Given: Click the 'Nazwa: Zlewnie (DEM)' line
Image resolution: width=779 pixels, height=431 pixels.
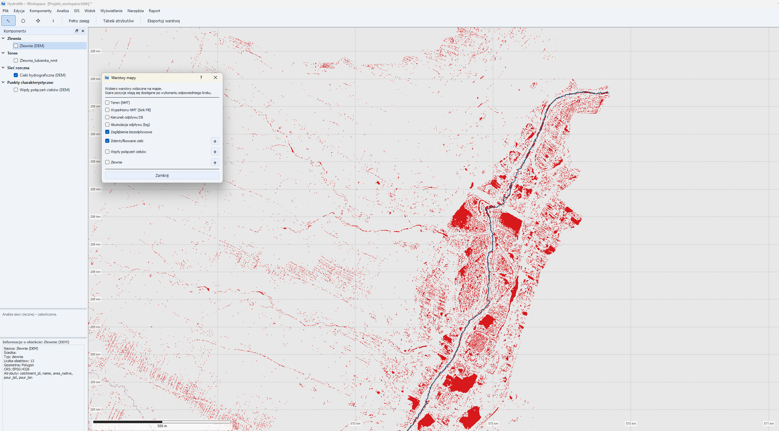Looking at the screenshot, I should 21,348.
